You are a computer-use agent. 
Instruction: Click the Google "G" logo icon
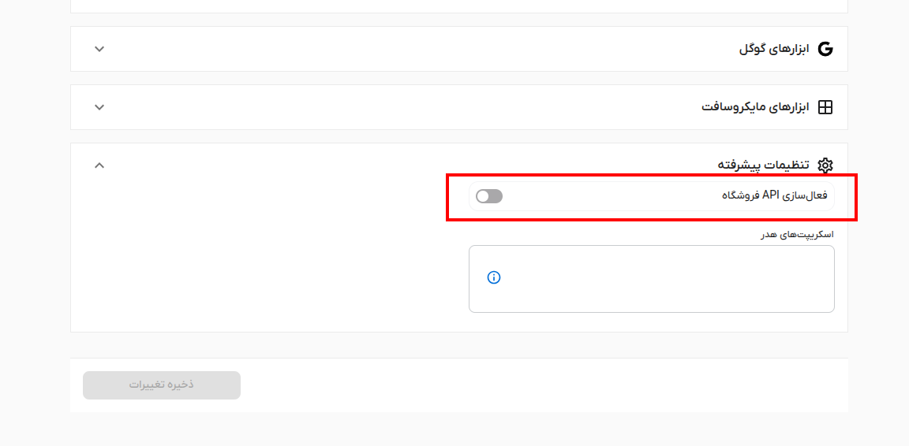pyautogui.click(x=825, y=49)
